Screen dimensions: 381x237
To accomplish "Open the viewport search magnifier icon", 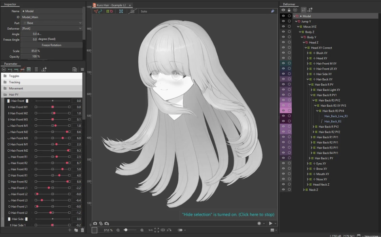I will 272,11.
